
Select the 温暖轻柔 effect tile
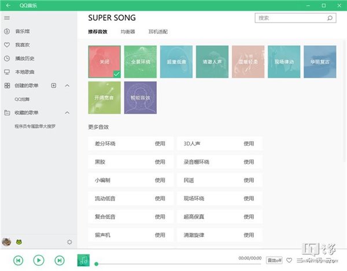click(x=248, y=62)
